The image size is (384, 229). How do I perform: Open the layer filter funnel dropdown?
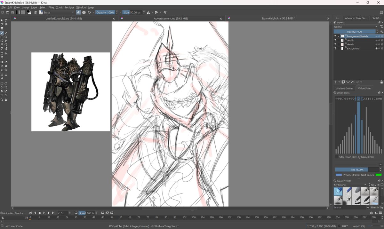pyautogui.click(x=381, y=27)
